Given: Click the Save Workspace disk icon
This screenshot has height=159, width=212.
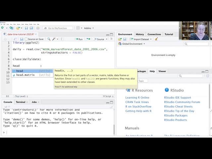Looking at the screenshot, I should (x=125, y=39).
